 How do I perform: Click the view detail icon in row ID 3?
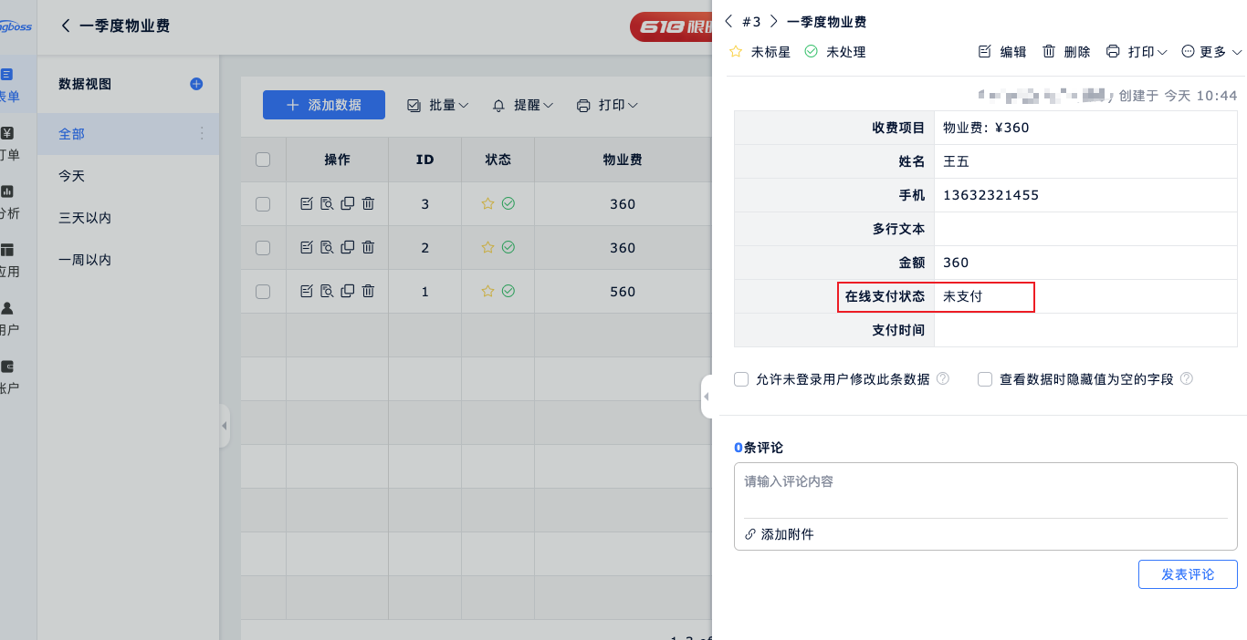click(x=327, y=204)
